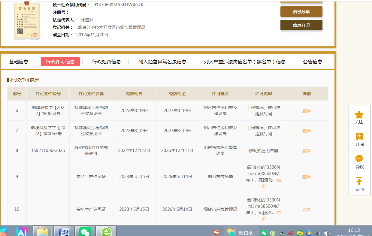Open WeChat from the taskbar
Image resolution: width=372 pixels, height=236 pixels.
coord(85,232)
